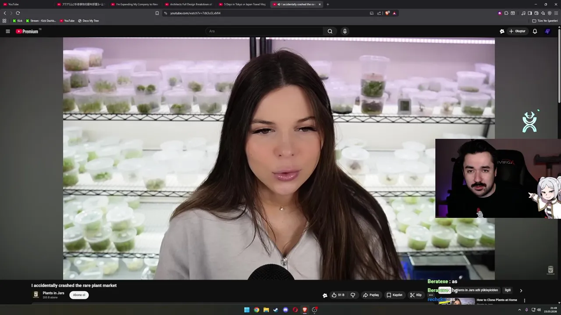Open Stream - Kick Dashboard bookmark

click(x=41, y=21)
